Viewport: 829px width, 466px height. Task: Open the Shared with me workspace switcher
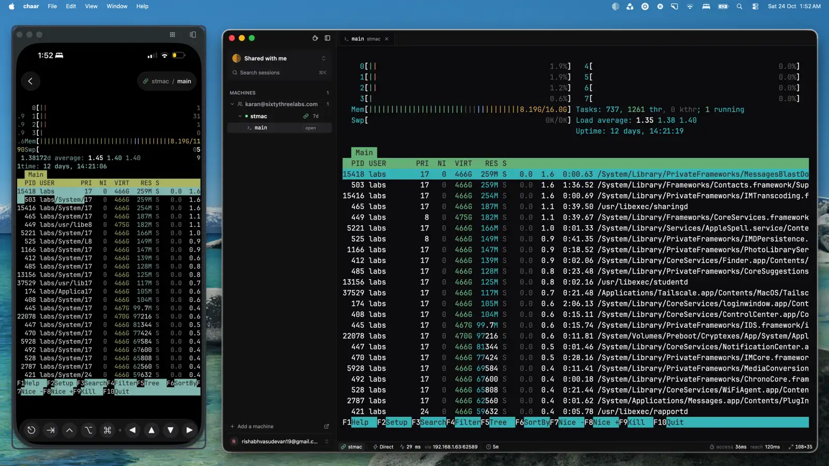(279, 59)
